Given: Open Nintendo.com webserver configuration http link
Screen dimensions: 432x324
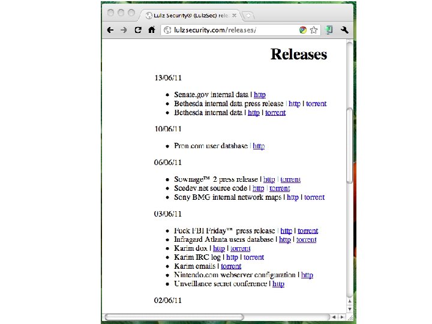Looking at the screenshot, I should coord(307,275).
